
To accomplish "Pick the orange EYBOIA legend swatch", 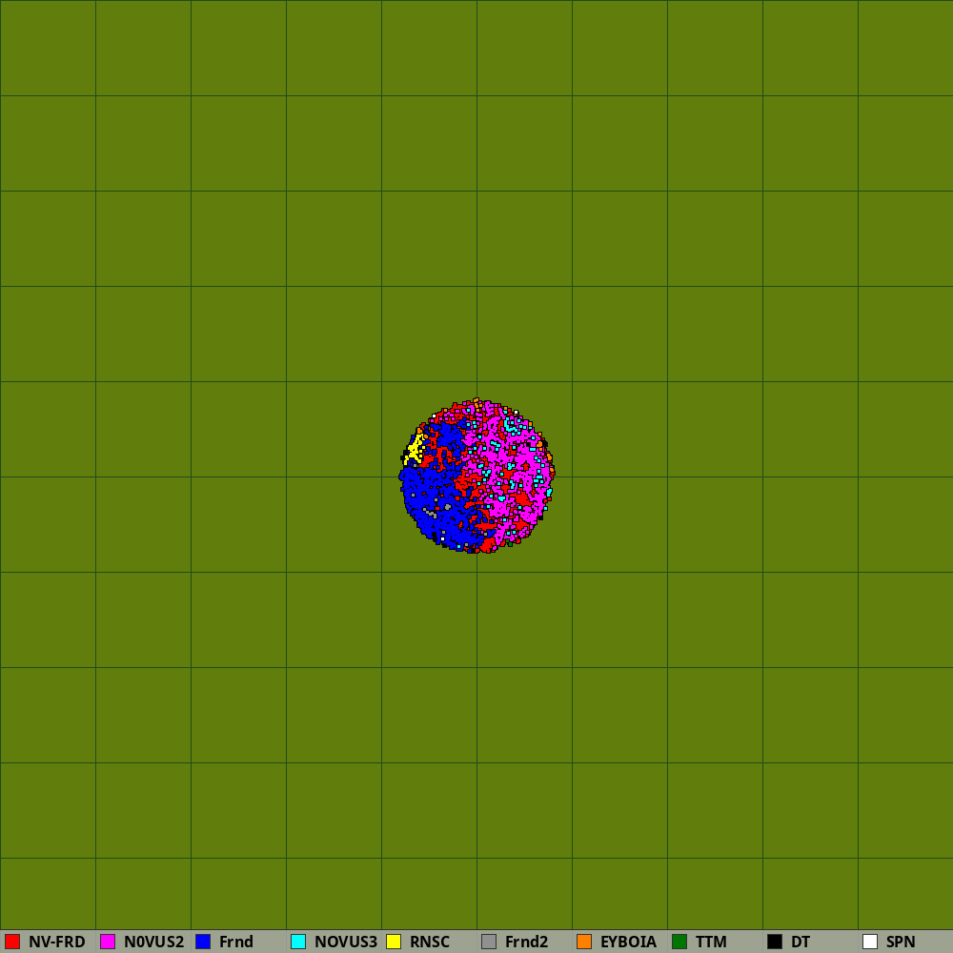I will (584, 942).
